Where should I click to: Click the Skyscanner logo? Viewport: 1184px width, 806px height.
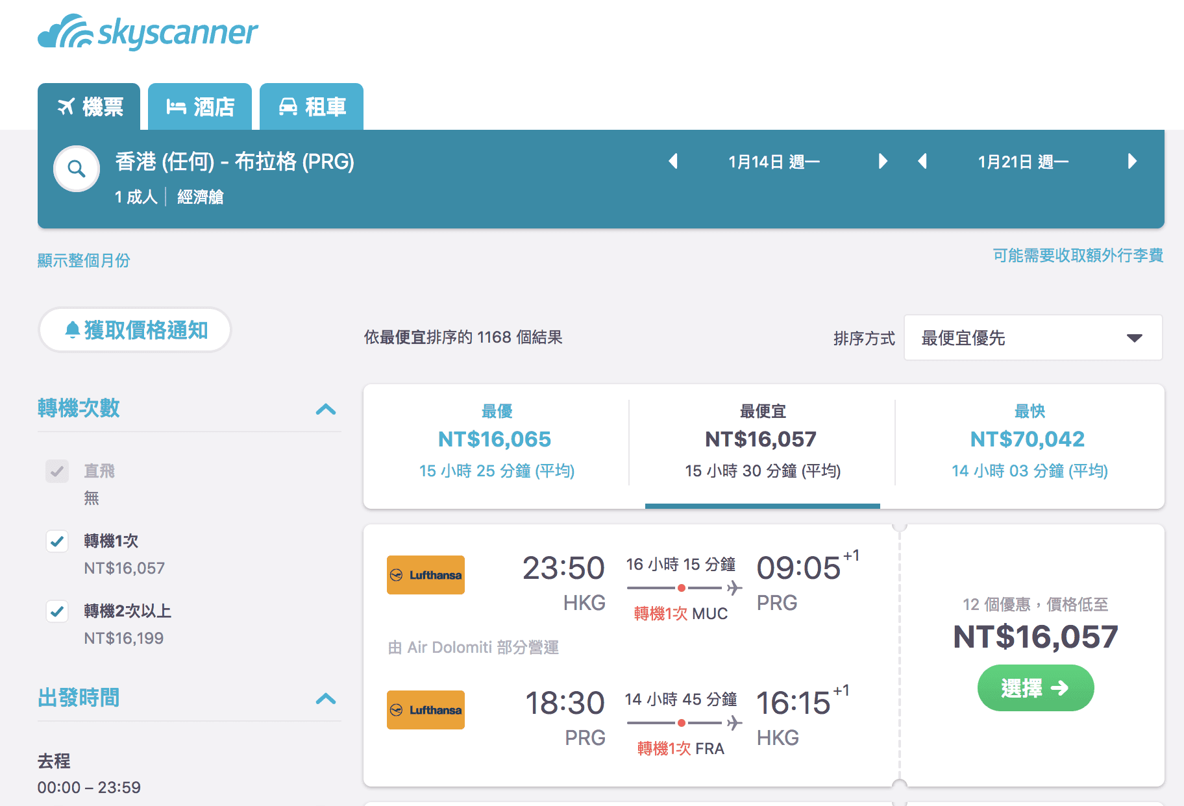click(148, 32)
